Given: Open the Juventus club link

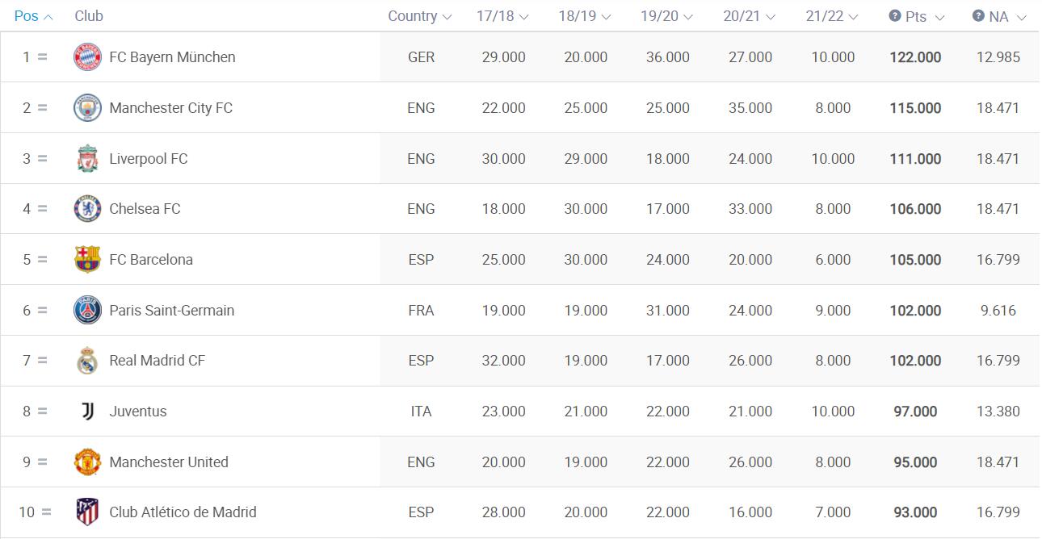Looking at the screenshot, I should (x=138, y=412).
